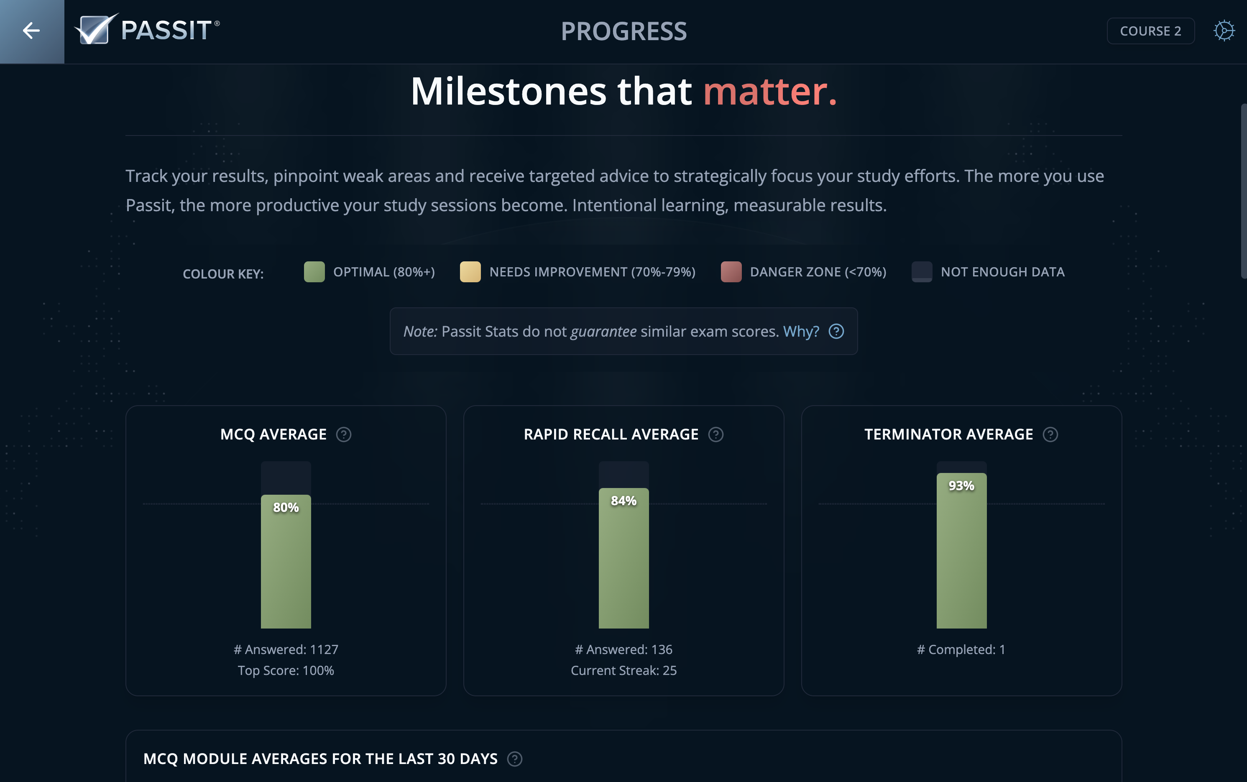Image resolution: width=1247 pixels, height=782 pixels.
Task: Click the Why? link in note
Action: coord(801,332)
